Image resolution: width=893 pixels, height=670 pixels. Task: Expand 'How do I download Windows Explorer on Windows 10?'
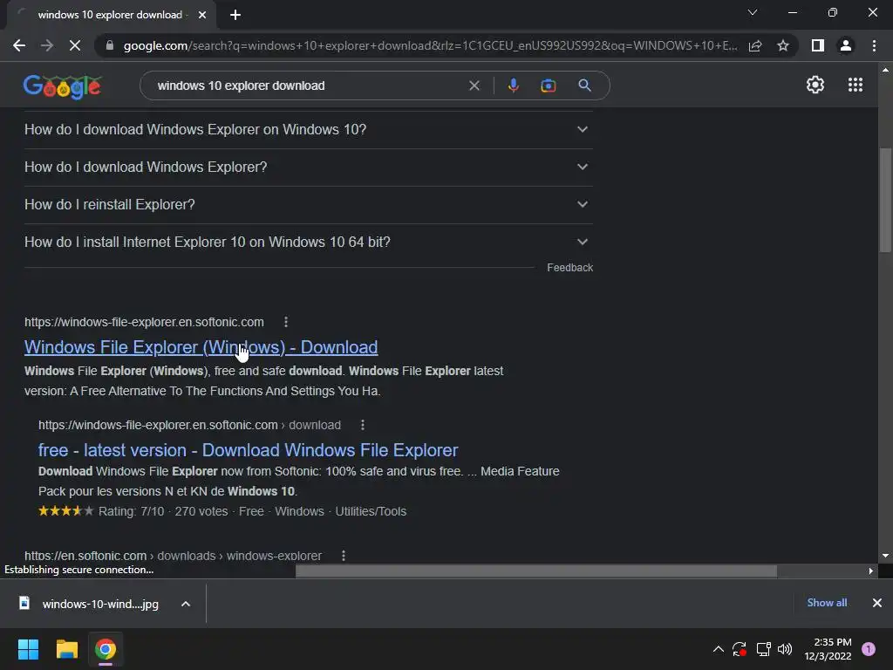pos(308,130)
